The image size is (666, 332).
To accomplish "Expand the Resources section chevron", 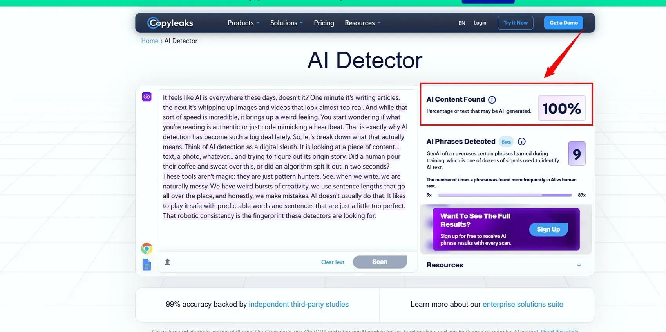I will 579,266.
